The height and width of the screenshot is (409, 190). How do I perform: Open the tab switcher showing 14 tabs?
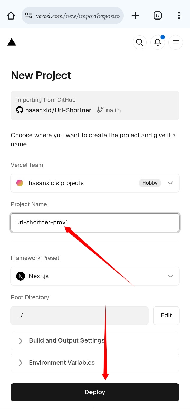157,16
